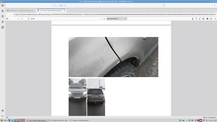Open the zoom level dropdown 'Автоматически'
The image size is (217, 122).
tap(117, 19)
